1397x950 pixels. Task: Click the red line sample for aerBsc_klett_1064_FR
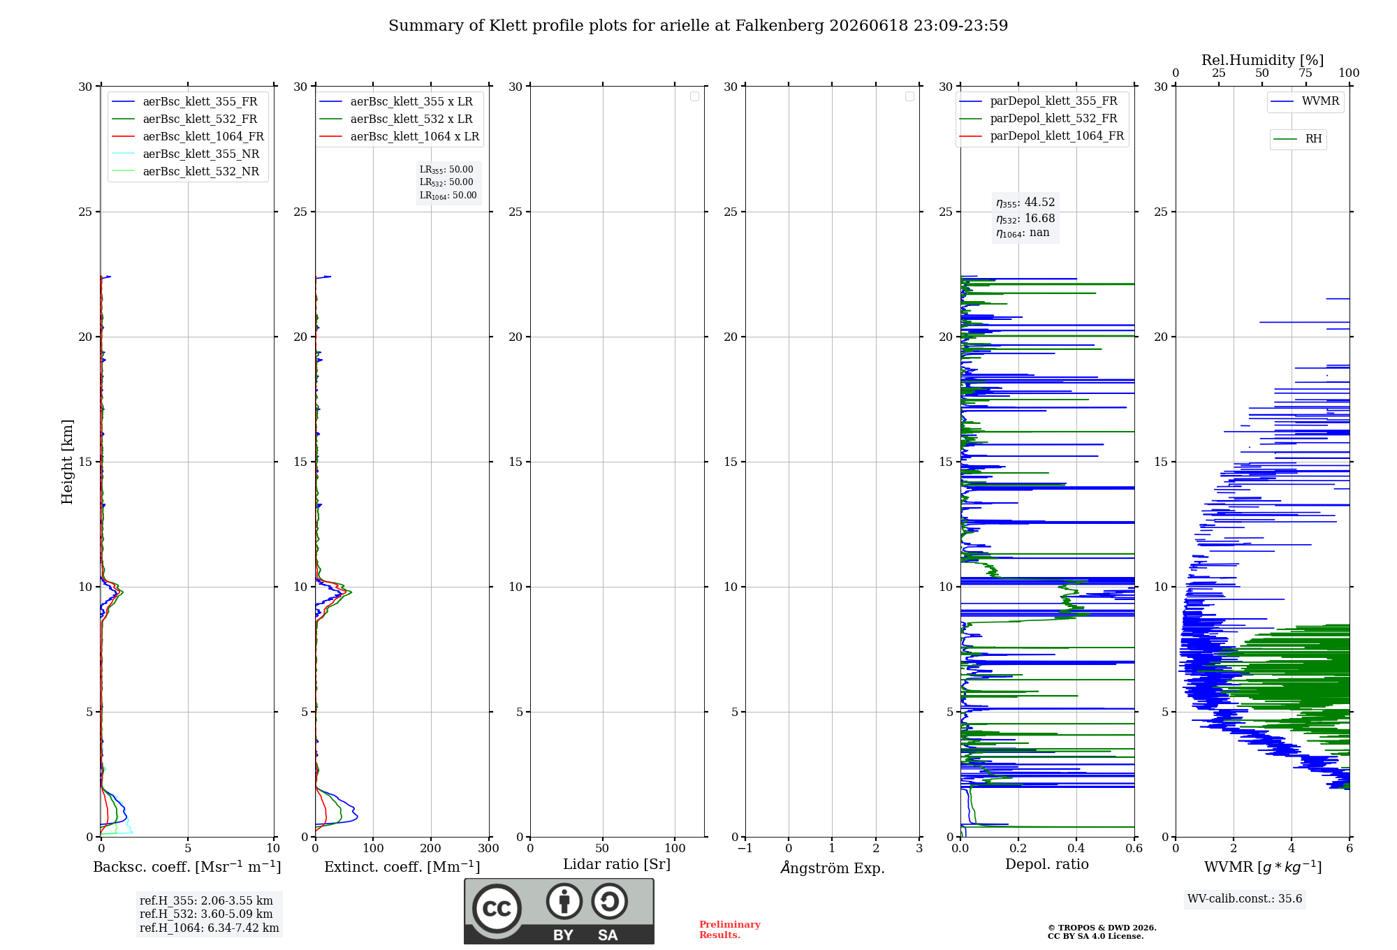(x=123, y=137)
